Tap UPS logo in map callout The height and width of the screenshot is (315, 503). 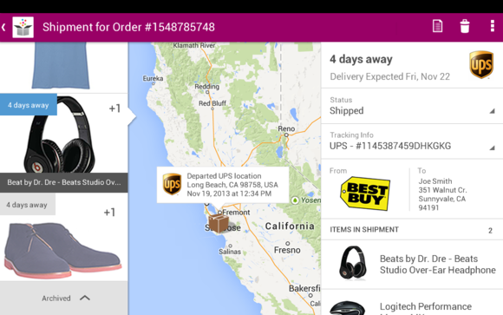[172, 184]
